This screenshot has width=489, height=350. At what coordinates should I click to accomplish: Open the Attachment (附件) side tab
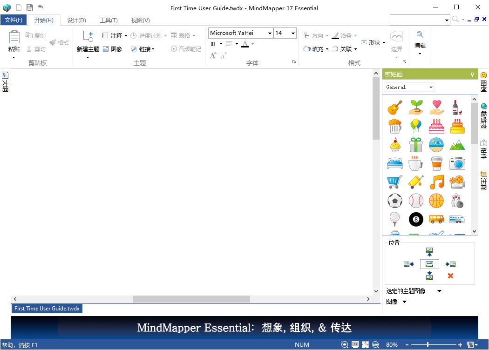483,149
